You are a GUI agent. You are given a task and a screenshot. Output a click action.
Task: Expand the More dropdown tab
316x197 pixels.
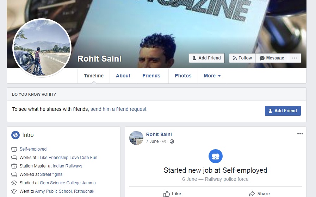click(x=212, y=76)
